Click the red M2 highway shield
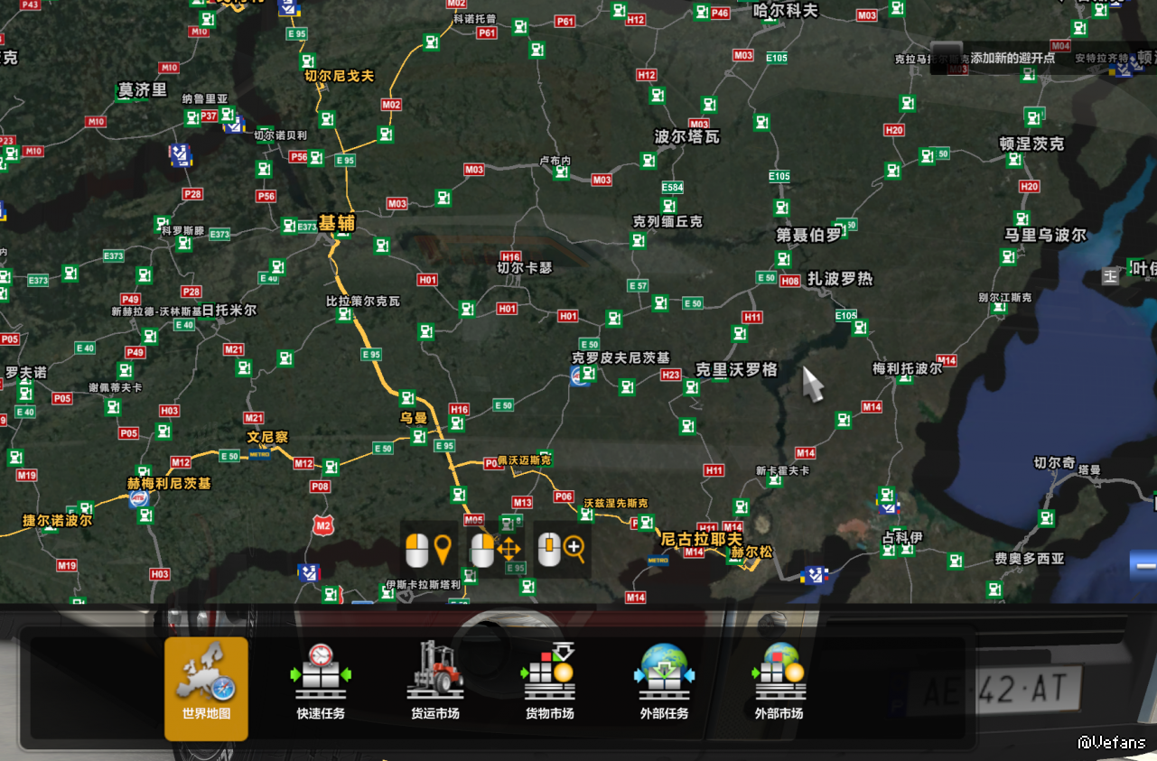 (x=323, y=524)
